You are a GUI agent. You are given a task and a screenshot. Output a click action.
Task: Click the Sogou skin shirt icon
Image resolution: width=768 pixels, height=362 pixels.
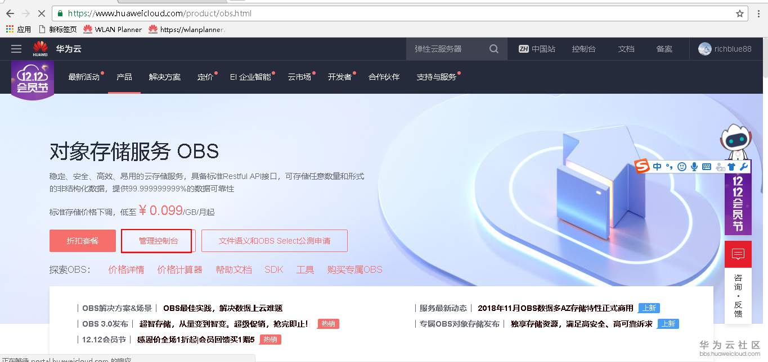[731, 167]
